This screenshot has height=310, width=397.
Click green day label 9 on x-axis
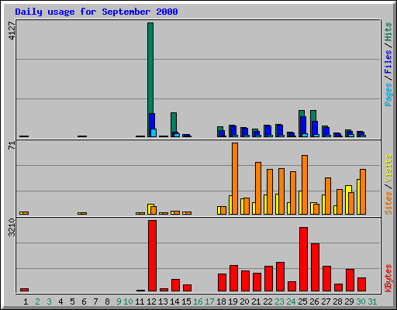[x=119, y=301]
